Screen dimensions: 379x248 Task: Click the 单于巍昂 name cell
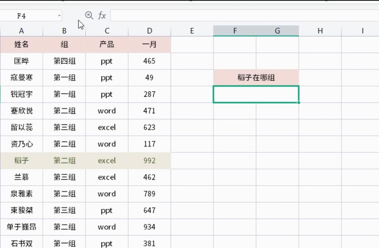click(21, 227)
